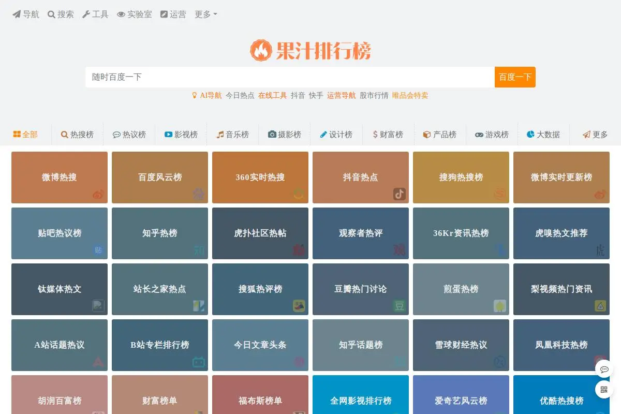Click the 观 icon on 观察者热评 card
621x414 pixels.
click(x=400, y=250)
